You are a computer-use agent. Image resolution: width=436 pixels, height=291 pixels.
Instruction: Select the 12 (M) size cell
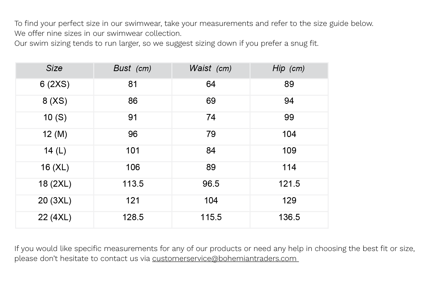55,134
